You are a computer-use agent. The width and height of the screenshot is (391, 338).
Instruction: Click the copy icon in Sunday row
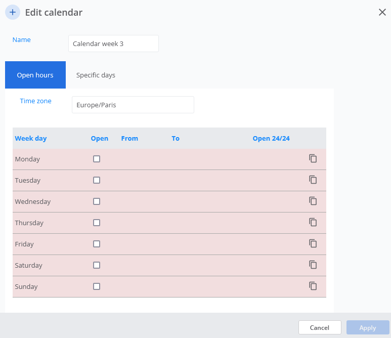click(313, 286)
